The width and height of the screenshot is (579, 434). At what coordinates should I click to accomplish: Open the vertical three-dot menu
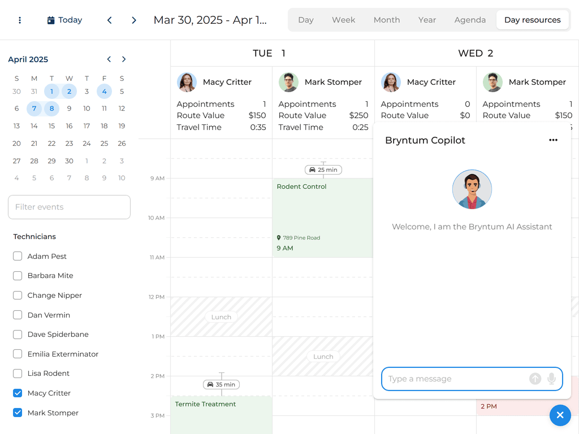(20, 20)
